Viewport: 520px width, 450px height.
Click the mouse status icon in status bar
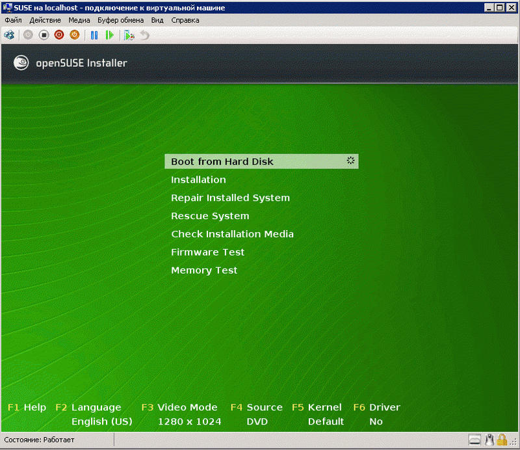pos(489,440)
